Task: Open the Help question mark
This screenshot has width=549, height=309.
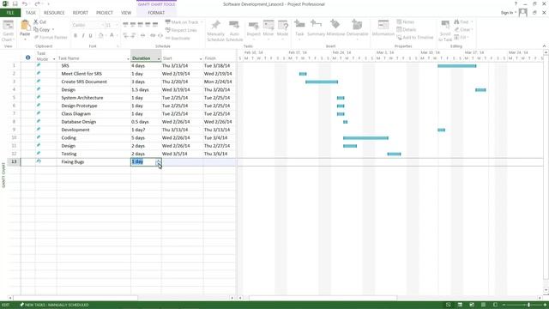Action: point(516,3)
